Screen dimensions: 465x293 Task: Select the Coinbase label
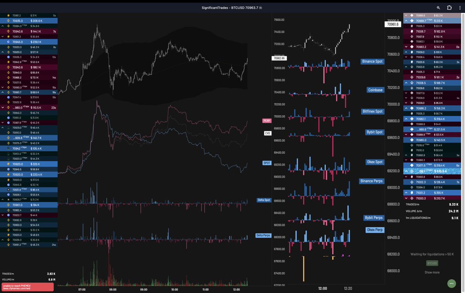click(375, 90)
